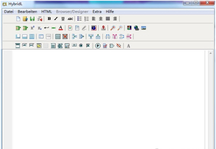216x149 pixels.
Task: Insert a password field icon
Action: (x=32, y=45)
